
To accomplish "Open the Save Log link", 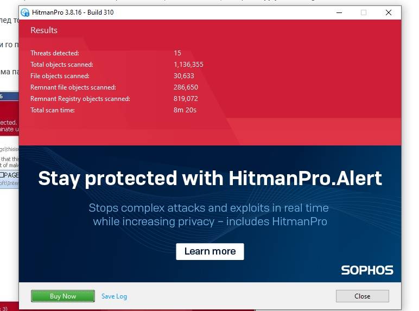I will [114, 296].
